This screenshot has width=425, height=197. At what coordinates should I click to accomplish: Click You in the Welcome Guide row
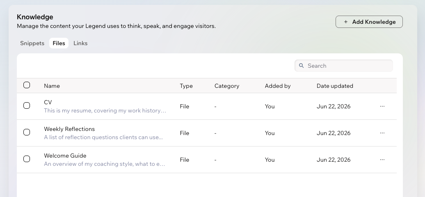tap(270, 160)
